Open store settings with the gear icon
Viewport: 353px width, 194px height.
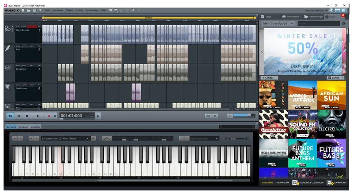(344, 23)
